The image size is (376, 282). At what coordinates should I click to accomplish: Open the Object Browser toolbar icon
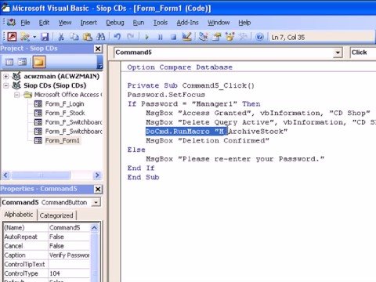230,37
